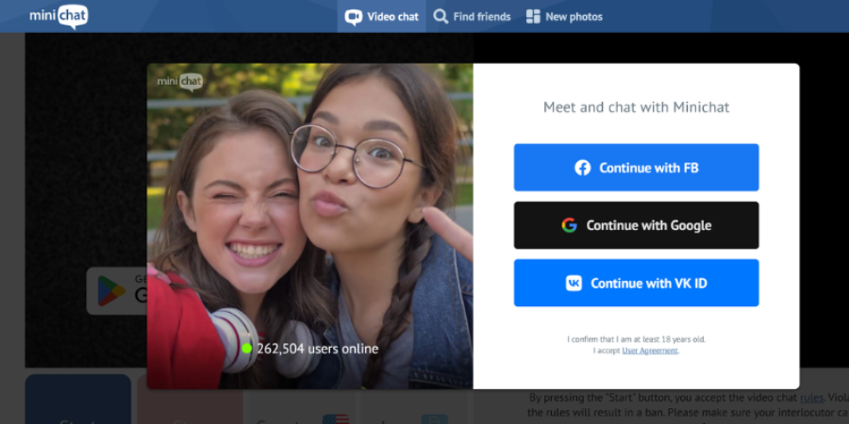Go to the New photos tab
This screenshot has height=424, width=849.
(x=564, y=17)
